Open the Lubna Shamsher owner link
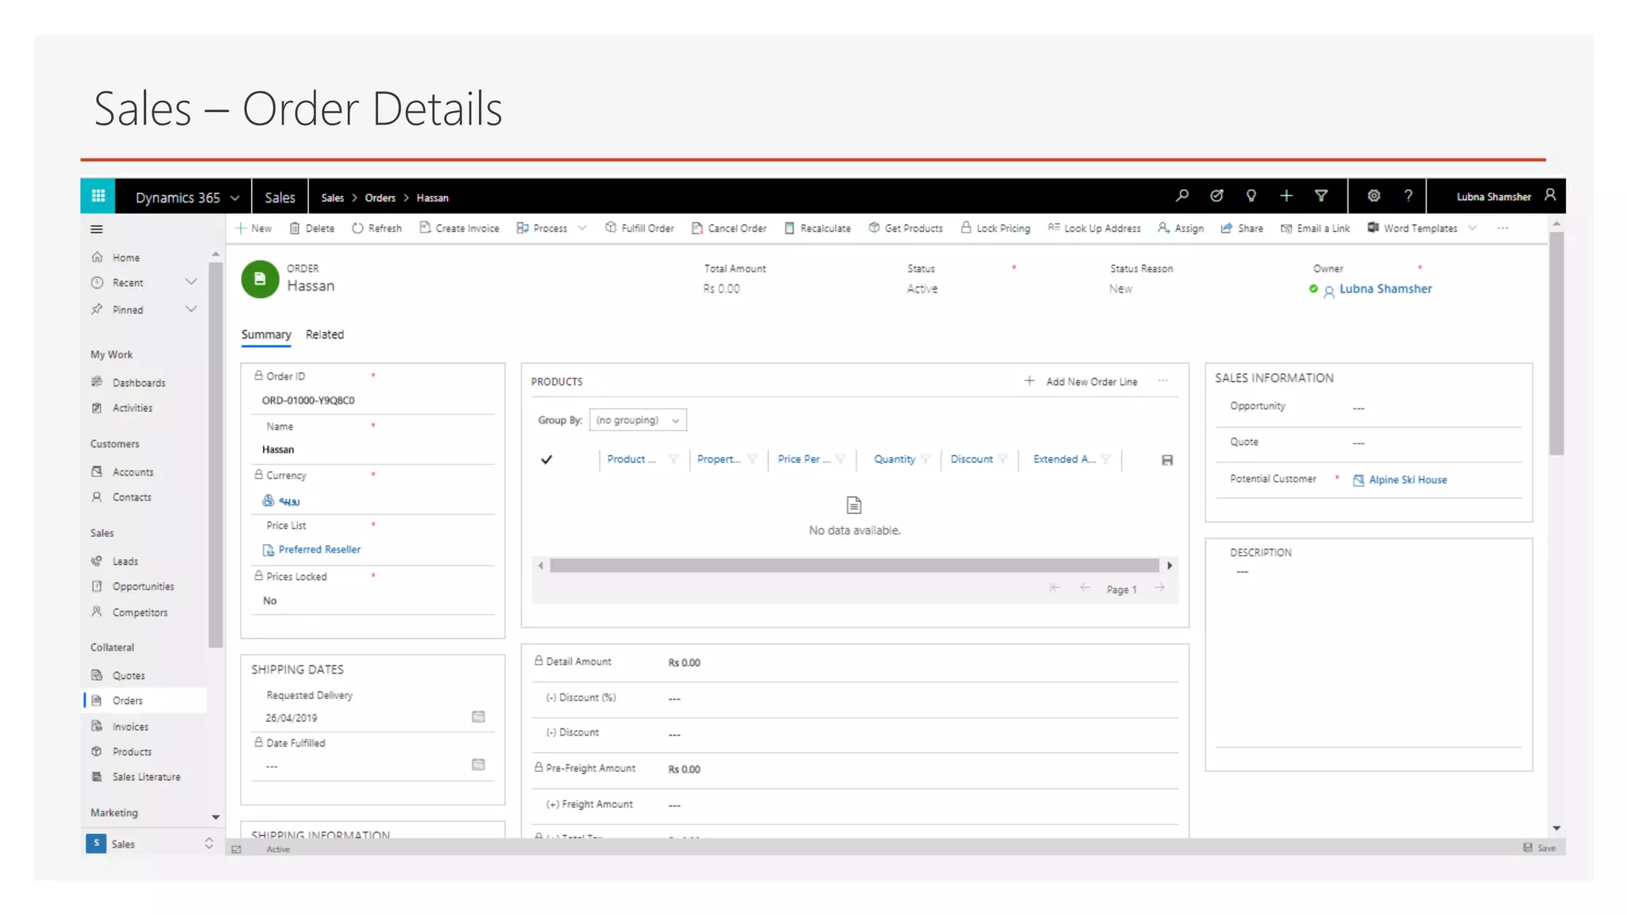 pos(1385,289)
